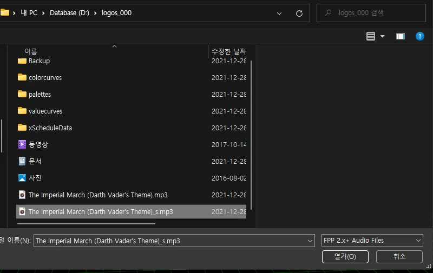This screenshot has width=433, height=273.
Task: Click the 2016-08-02 date of 사진
Action: [229, 178]
